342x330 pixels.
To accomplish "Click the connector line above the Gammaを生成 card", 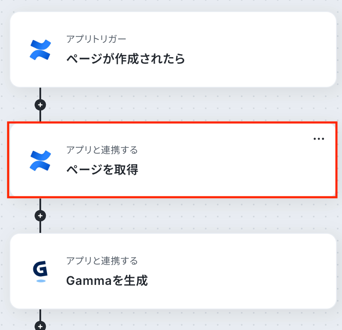I will (40, 226).
